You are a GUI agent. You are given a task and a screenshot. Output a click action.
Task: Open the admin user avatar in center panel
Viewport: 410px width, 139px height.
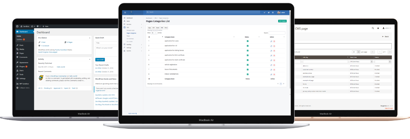click(279, 12)
